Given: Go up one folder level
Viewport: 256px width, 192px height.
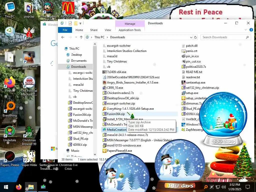Looking at the screenshot, I should pyautogui.click(x=81, y=37).
